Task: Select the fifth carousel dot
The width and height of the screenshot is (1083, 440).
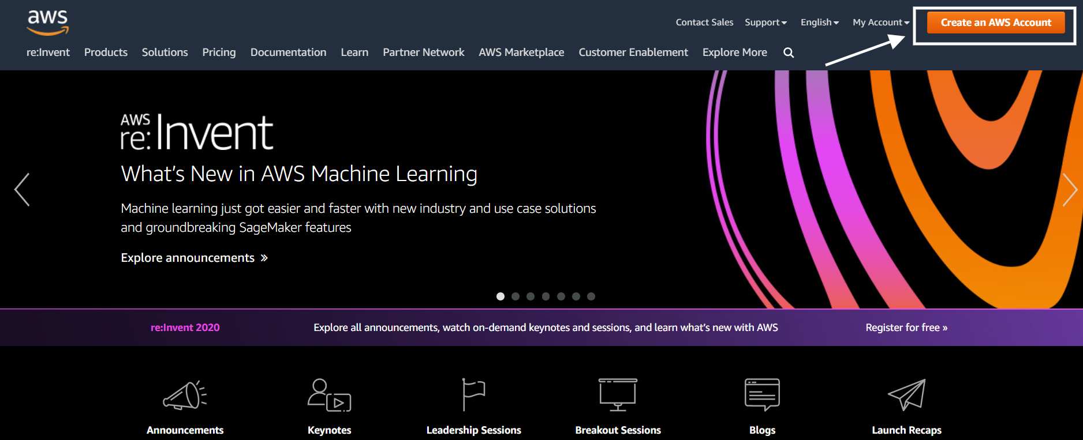Action: 561,296
